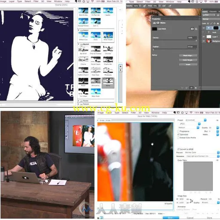
Task: Click the Density slider handle
Action: [x=196, y=41]
